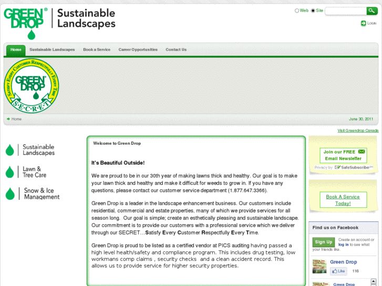The image size is (382, 286).
Task: Click inside the search input field
Action: pyautogui.click(x=346, y=11)
